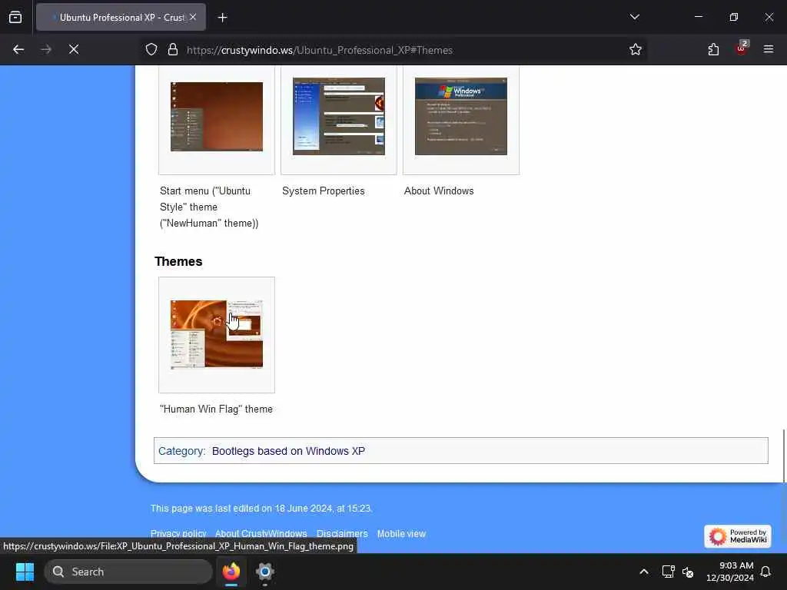Open Firefox View recent browsing icon
787x590 pixels.
[15, 18]
